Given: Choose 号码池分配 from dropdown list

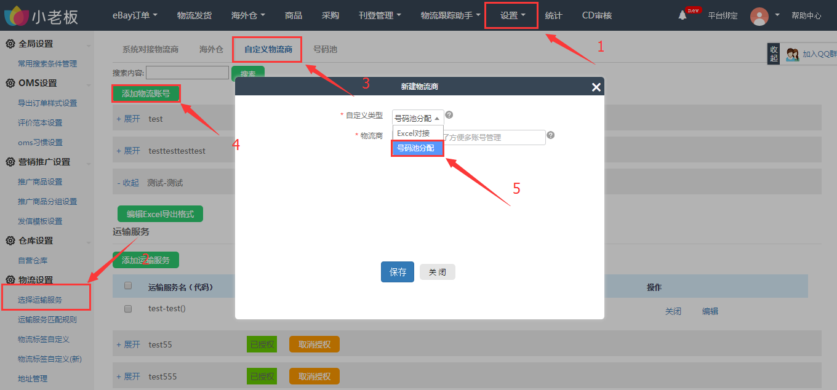Looking at the screenshot, I should coord(417,148).
